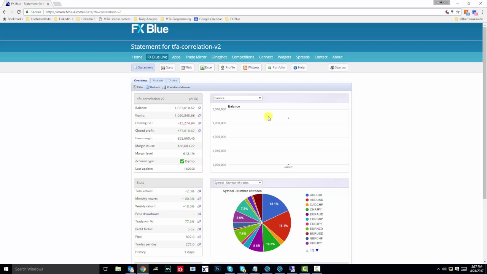Image resolution: width=487 pixels, height=274 pixels.
Task: Open Widgets in the navigation bar
Action: [284, 57]
